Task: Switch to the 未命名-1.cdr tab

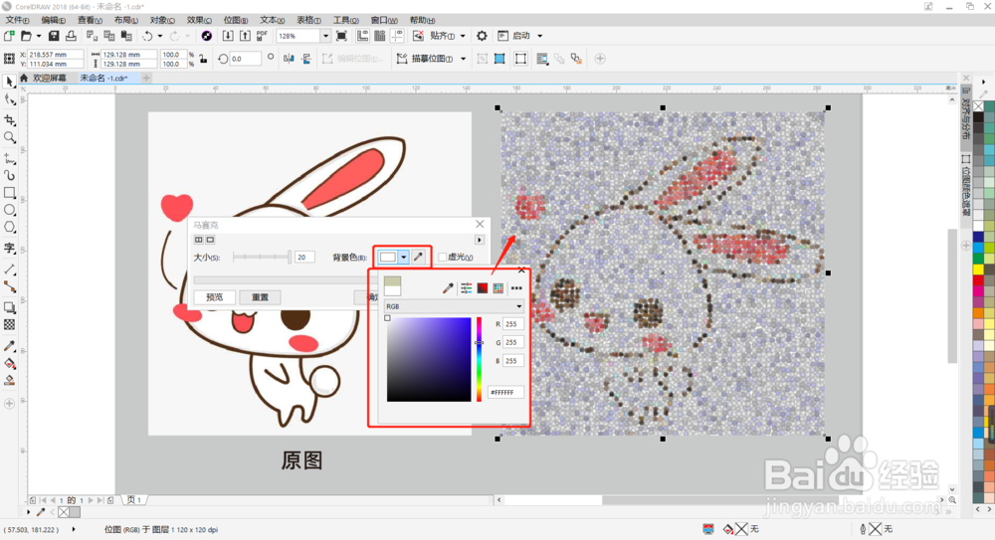Action: (103, 78)
